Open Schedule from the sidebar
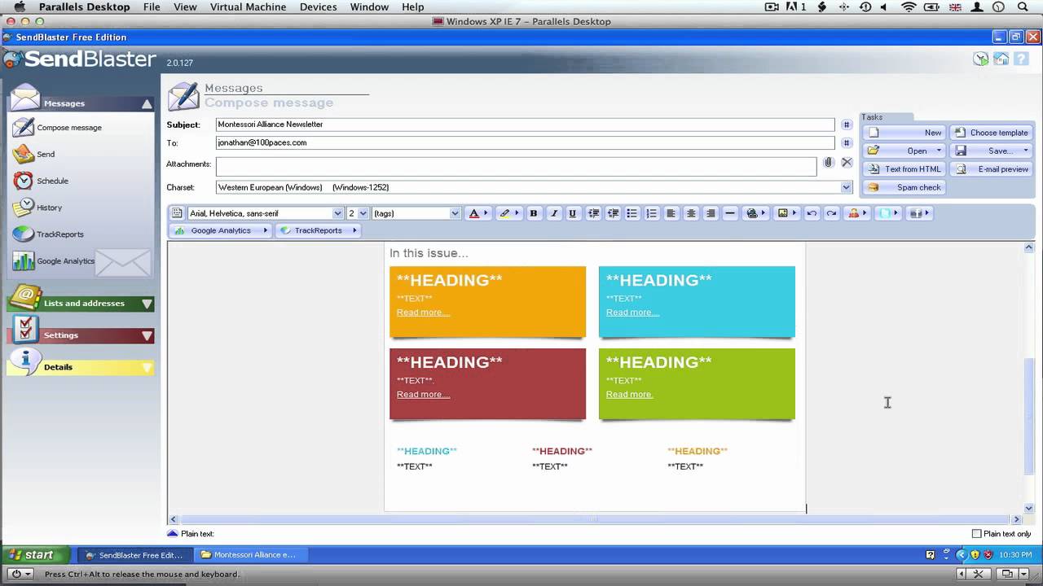 (x=52, y=181)
